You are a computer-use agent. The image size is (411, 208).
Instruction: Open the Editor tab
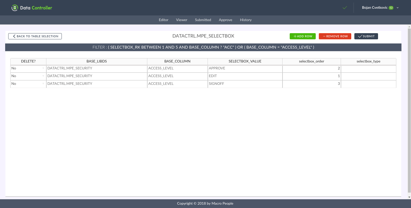point(164,20)
